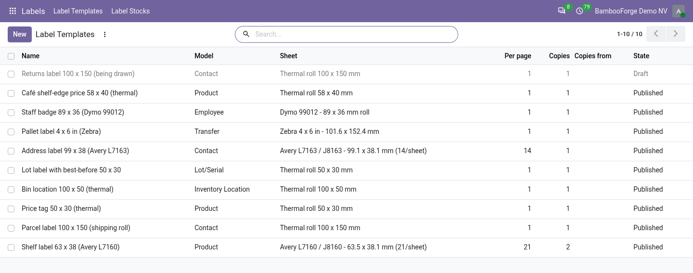Sort by the Name column header

pyautogui.click(x=30, y=56)
